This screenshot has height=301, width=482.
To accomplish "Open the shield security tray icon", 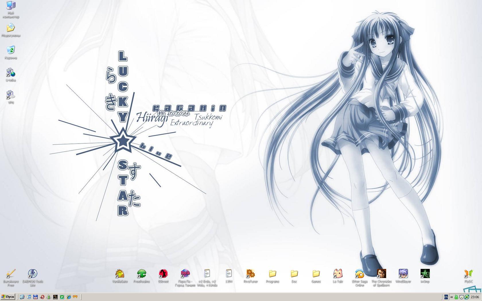I will (x=461, y=297).
